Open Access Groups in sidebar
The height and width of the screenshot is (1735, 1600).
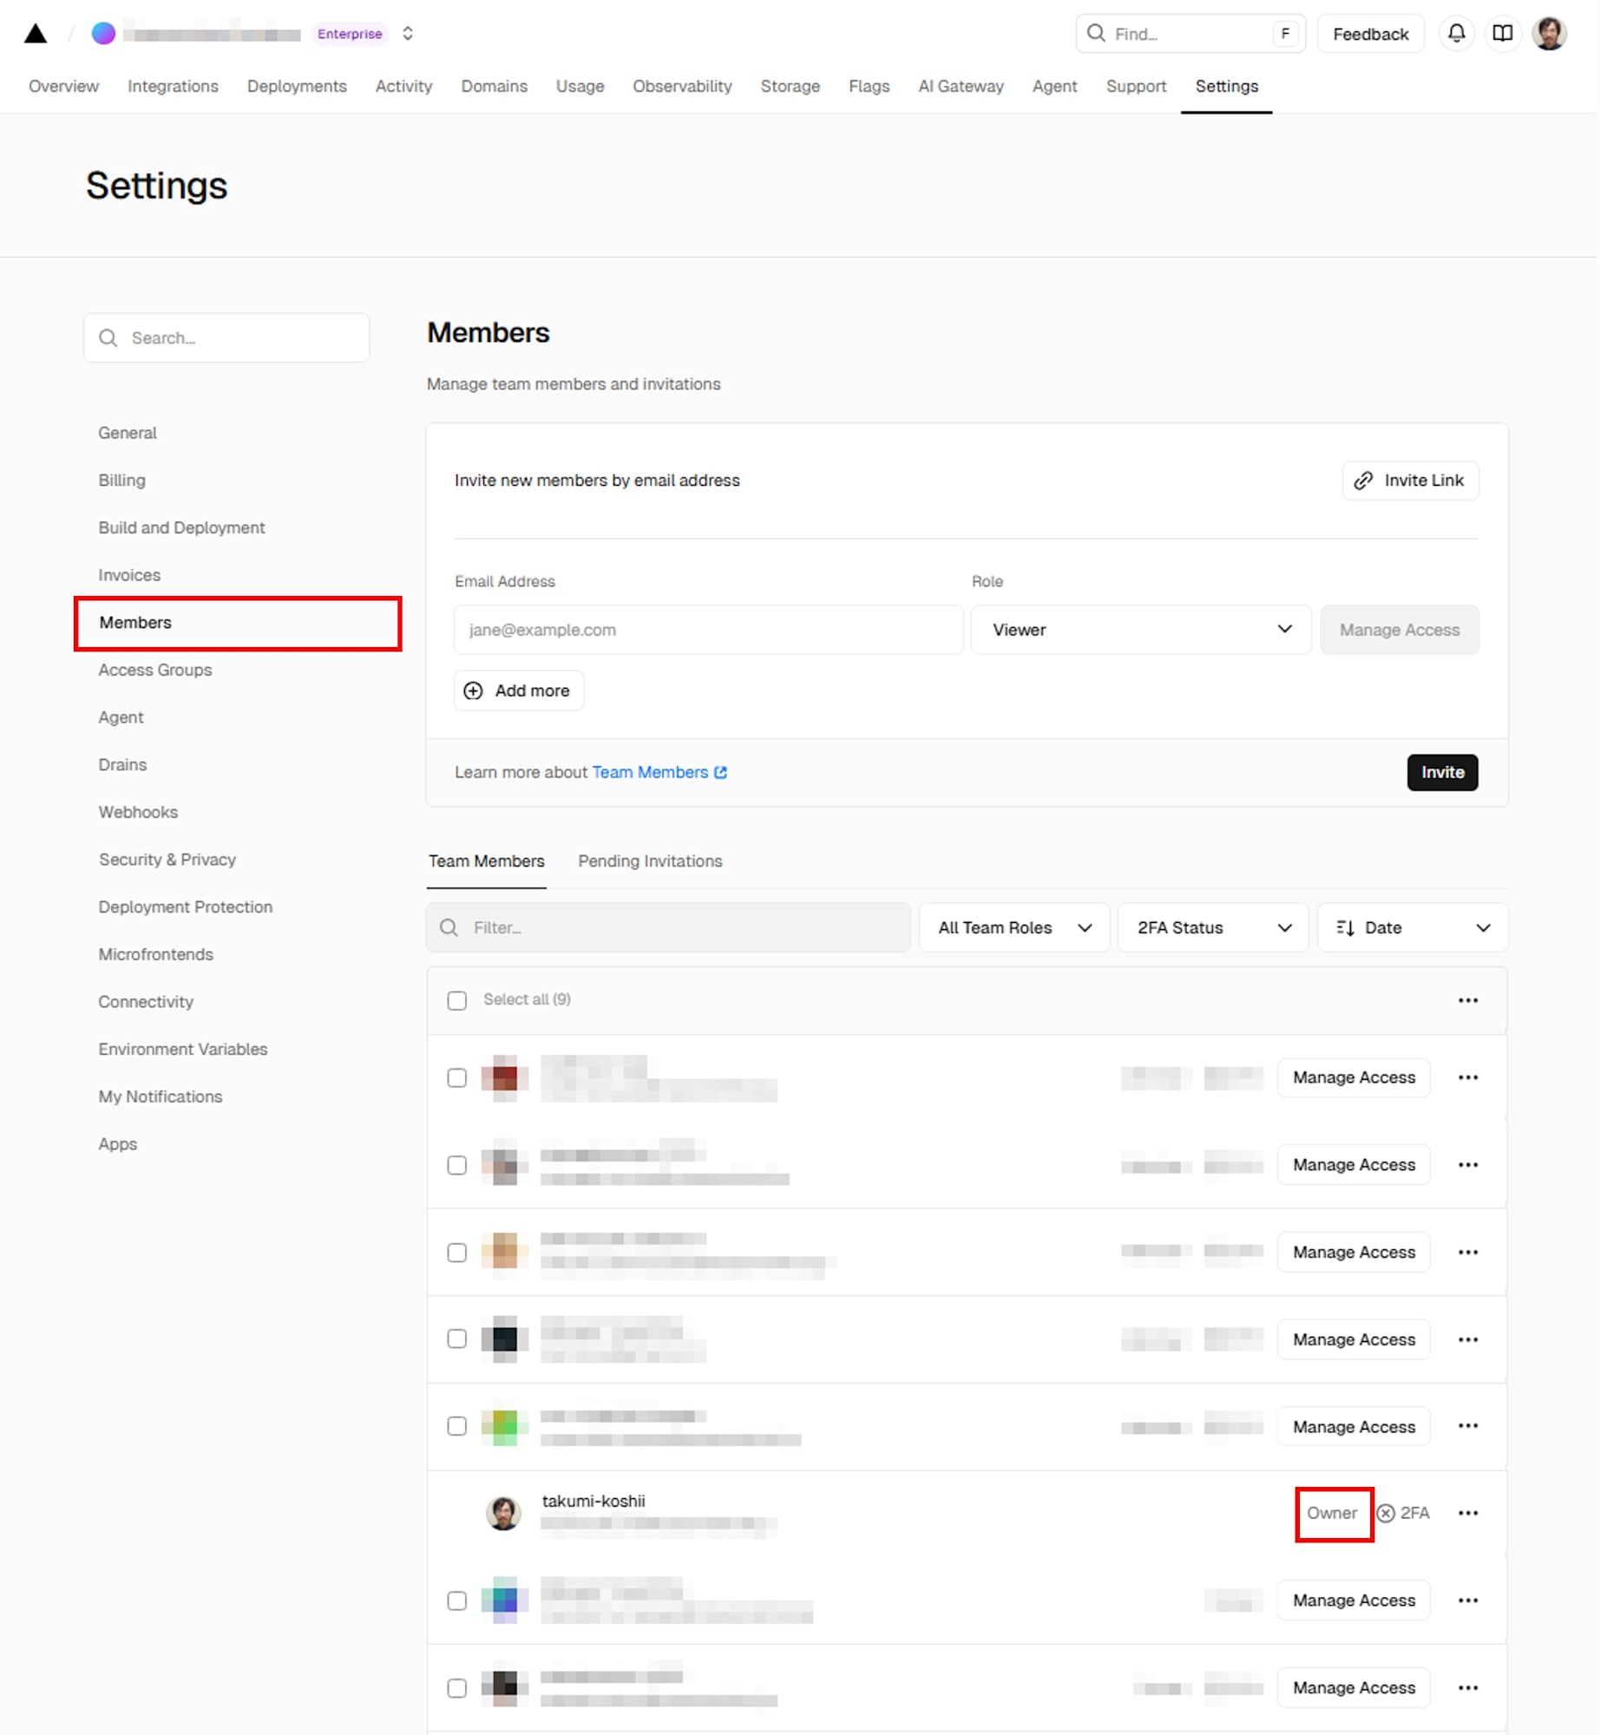click(154, 670)
